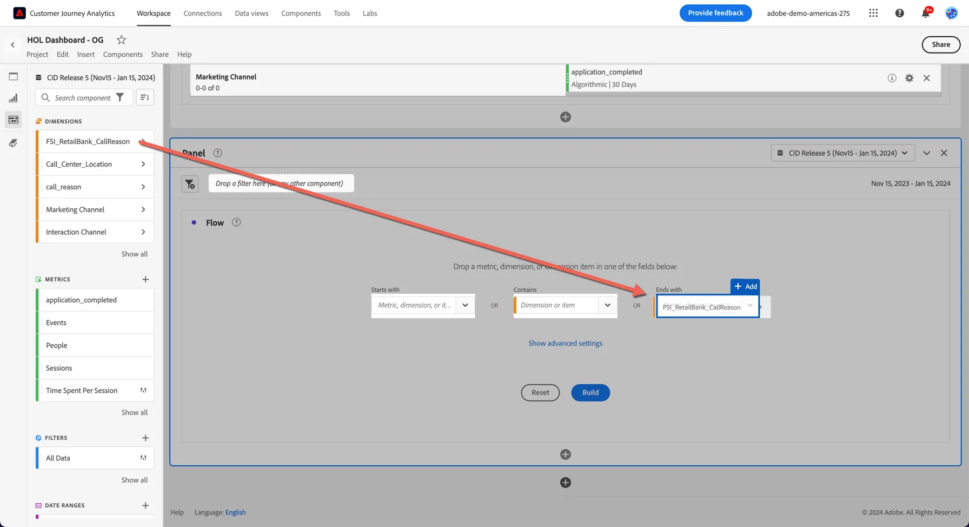The image size is (969, 527).
Task: Click the Reset button
Action: [540, 392]
